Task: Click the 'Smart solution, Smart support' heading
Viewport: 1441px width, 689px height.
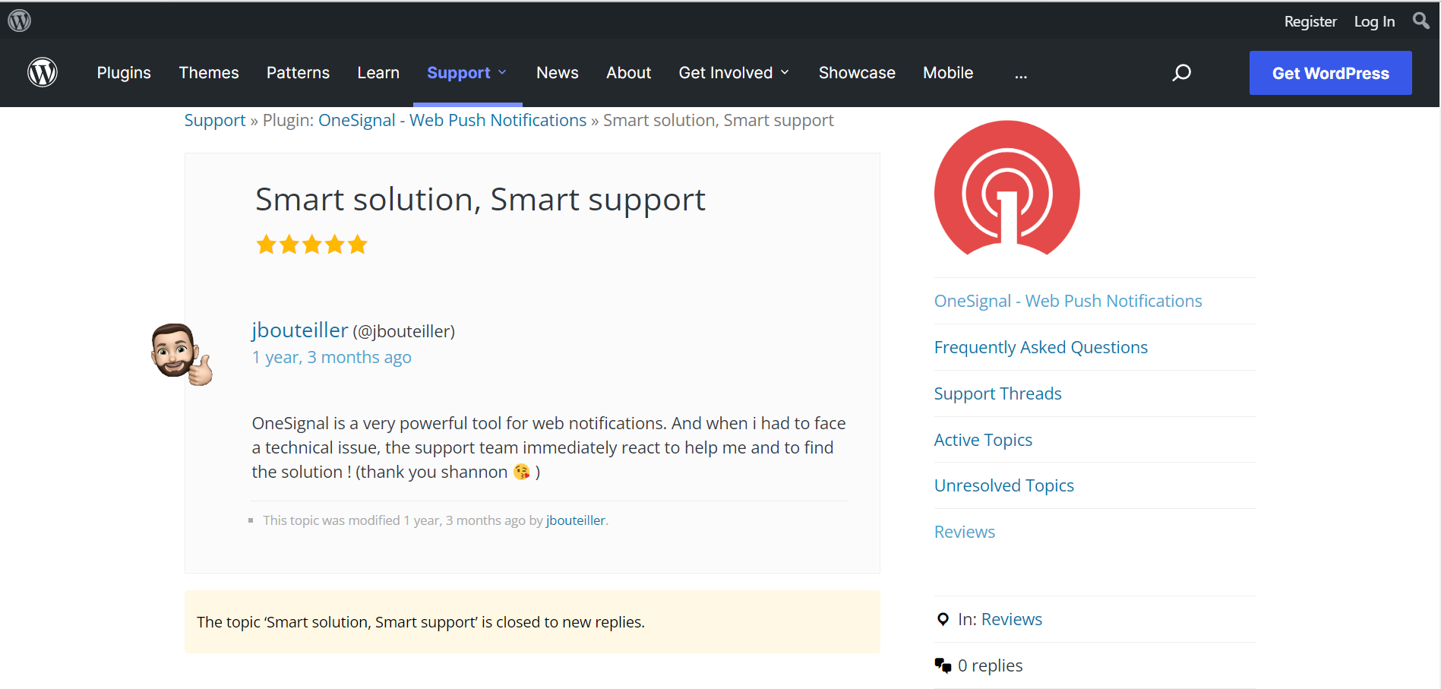Action: 480,200
